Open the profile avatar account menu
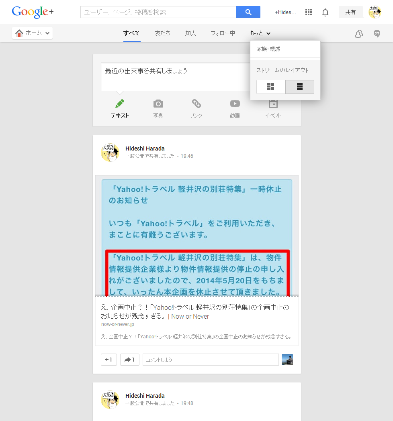The width and height of the screenshot is (393, 421). click(x=375, y=12)
